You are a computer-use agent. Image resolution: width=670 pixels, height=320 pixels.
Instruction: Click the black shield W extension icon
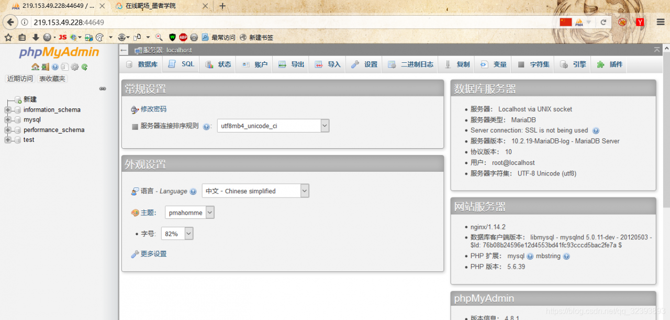coord(172,37)
